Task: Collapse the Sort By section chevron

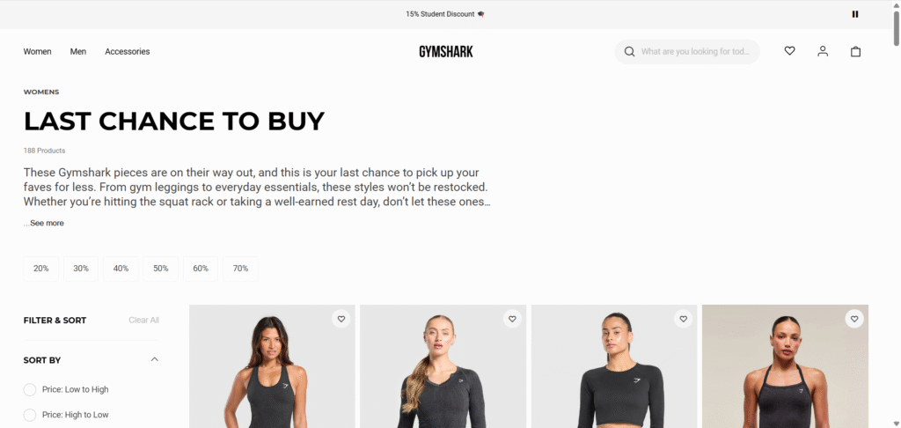Action: coord(154,359)
